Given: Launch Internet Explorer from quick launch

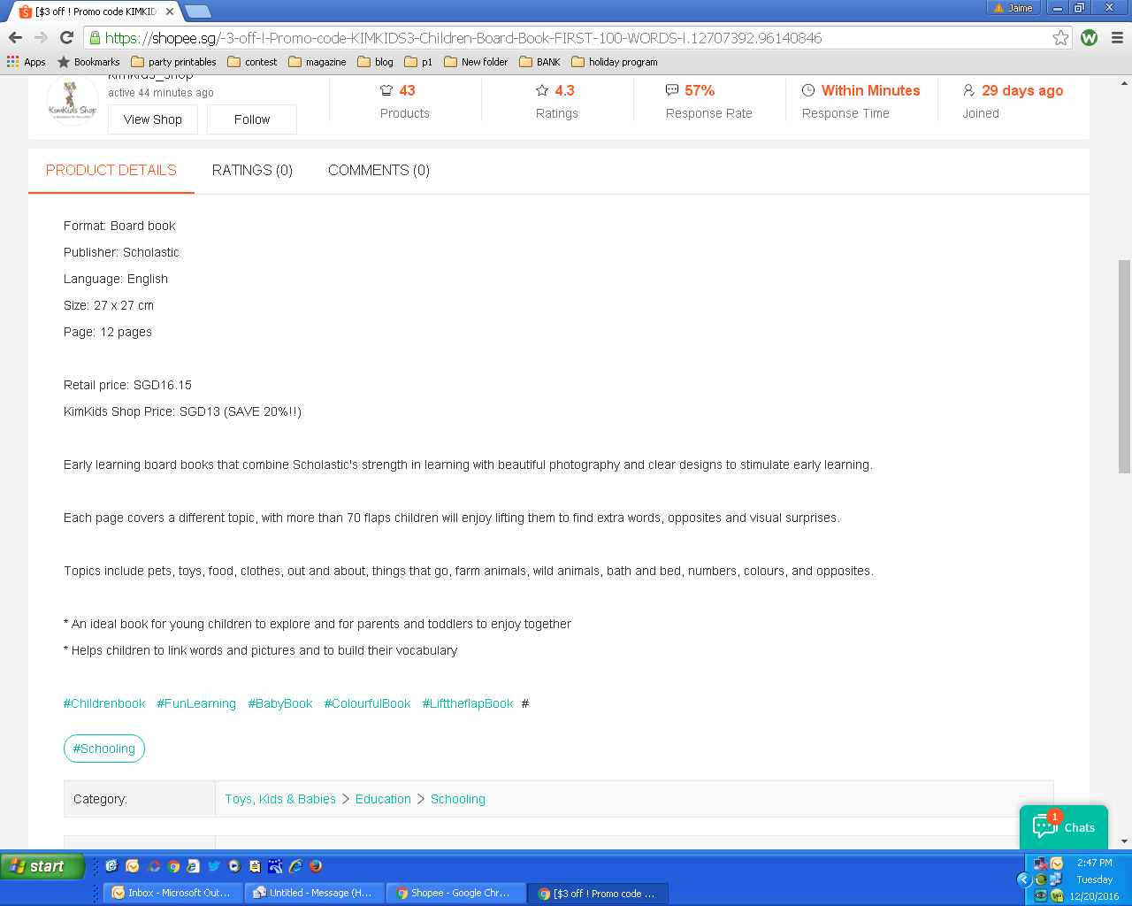Looking at the screenshot, I should point(295,866).
